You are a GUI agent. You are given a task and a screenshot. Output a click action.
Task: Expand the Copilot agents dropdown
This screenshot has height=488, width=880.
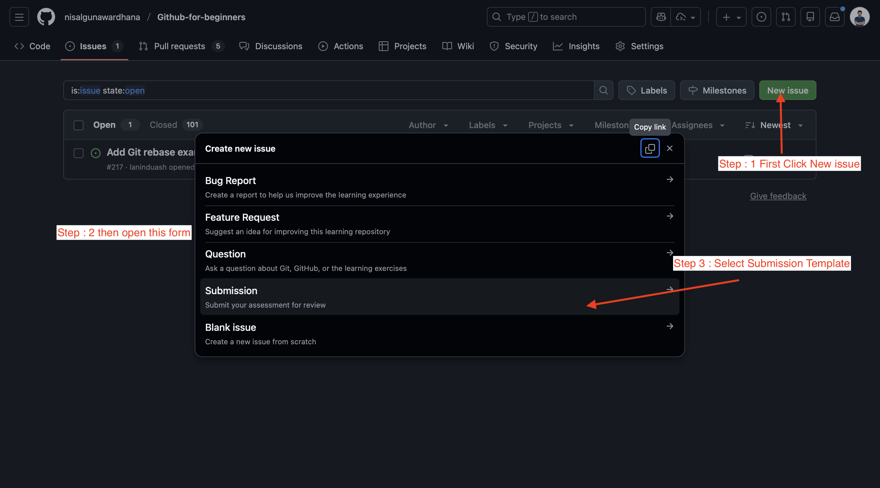(x=686, y=17)
